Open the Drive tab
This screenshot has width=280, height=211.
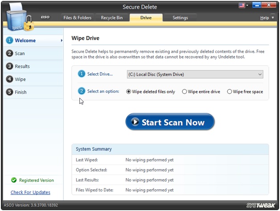tap(146, 18)
